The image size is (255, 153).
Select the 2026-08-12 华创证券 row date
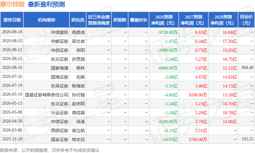click(x=12, y=50)
